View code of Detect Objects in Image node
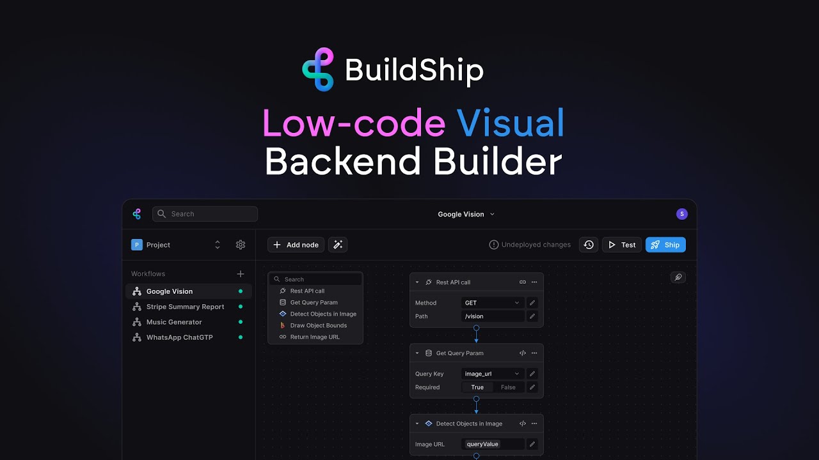 click(x=523, y=424)
